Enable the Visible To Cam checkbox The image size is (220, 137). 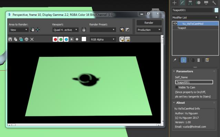click(x=177, y=87)
